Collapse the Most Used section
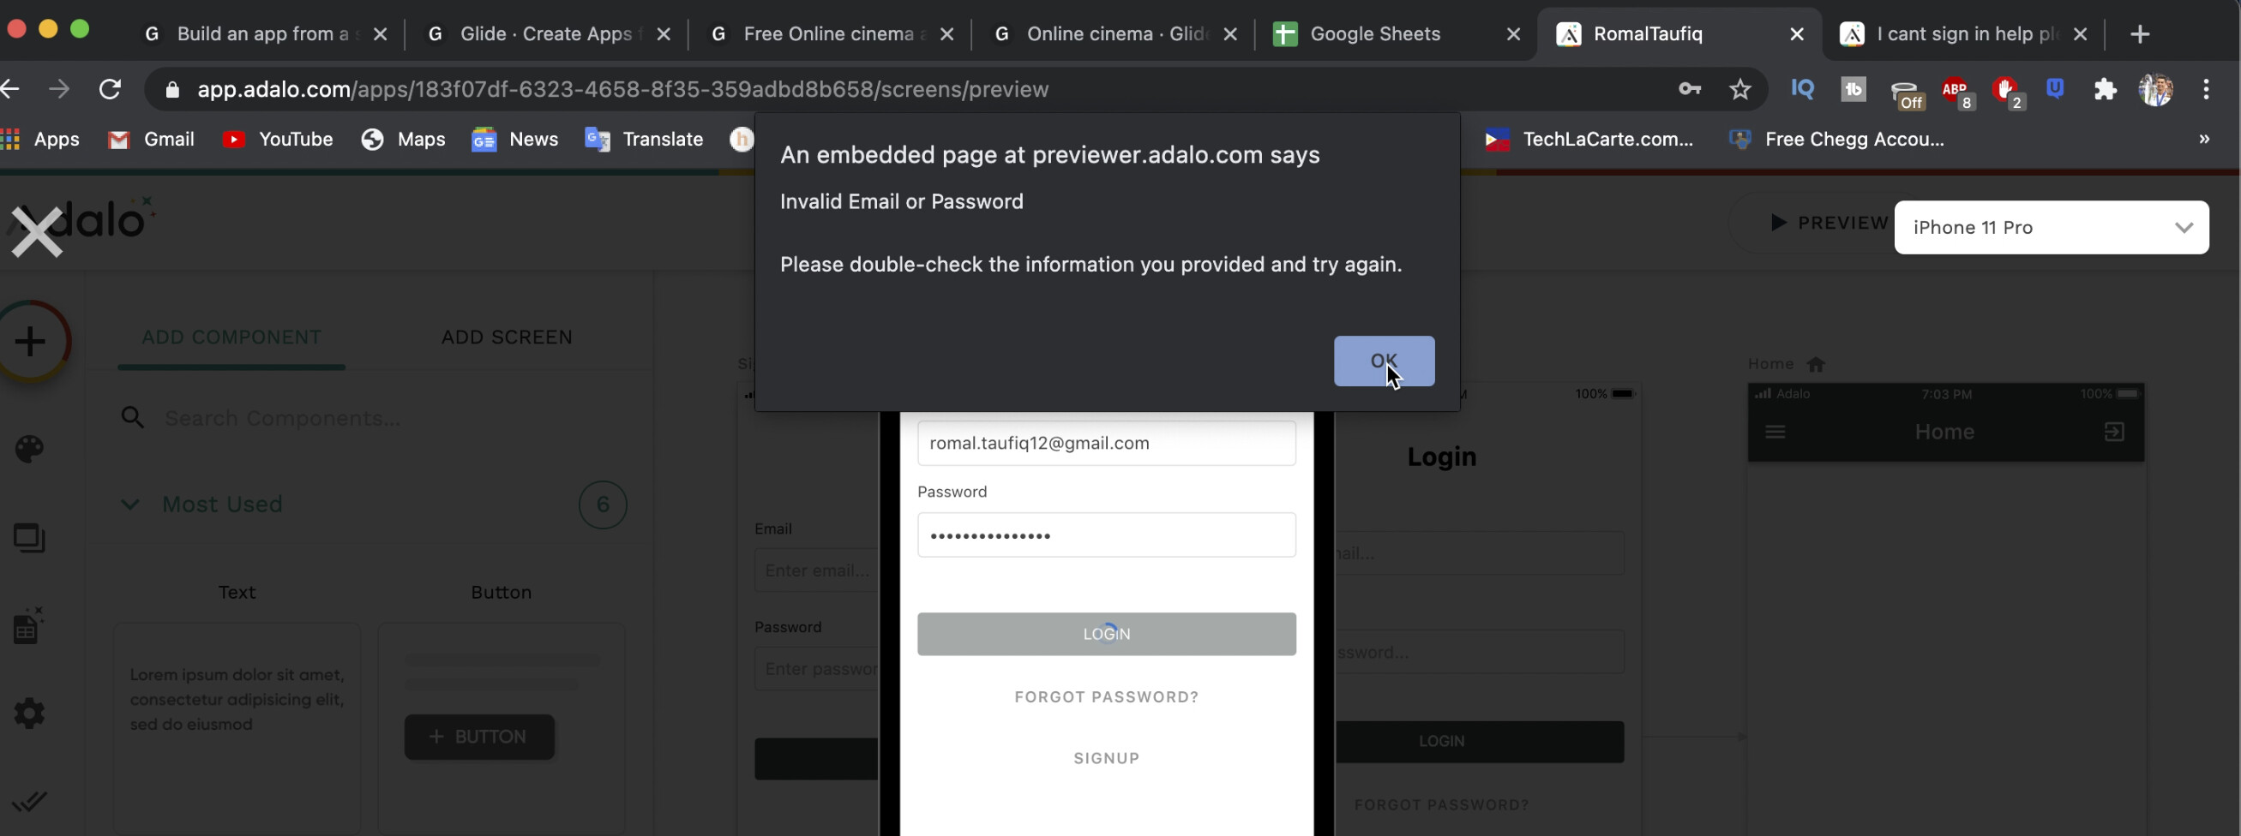The height and width of the screenshot is (836, 2241). (129, 504)
